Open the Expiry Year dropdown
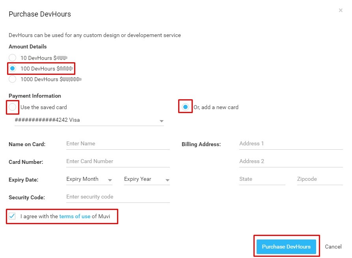The image size is (352, 258). [x=147, y=179]
